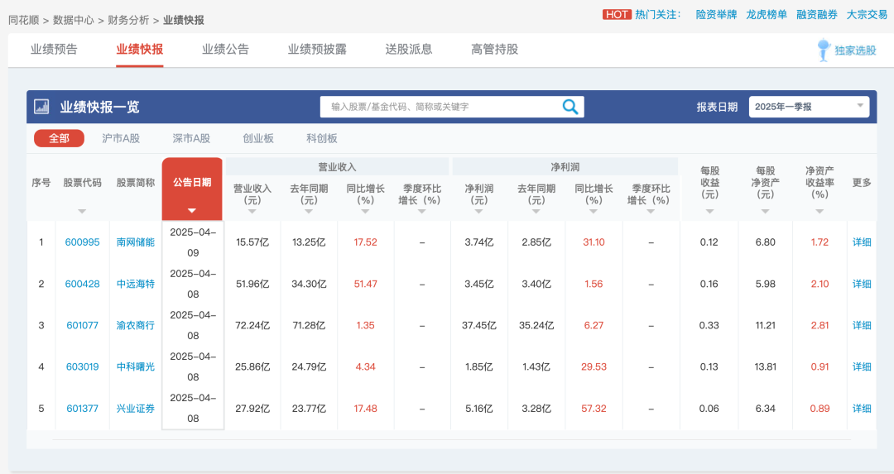The width and height of the screenshot is (894, 474).
Task: Sort by 每股净资产(元) column arrow
Action: (765, 212)
